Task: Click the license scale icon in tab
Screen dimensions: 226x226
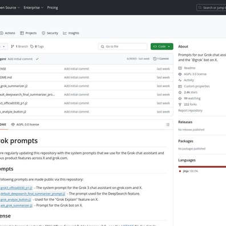Action: point(13,124)
